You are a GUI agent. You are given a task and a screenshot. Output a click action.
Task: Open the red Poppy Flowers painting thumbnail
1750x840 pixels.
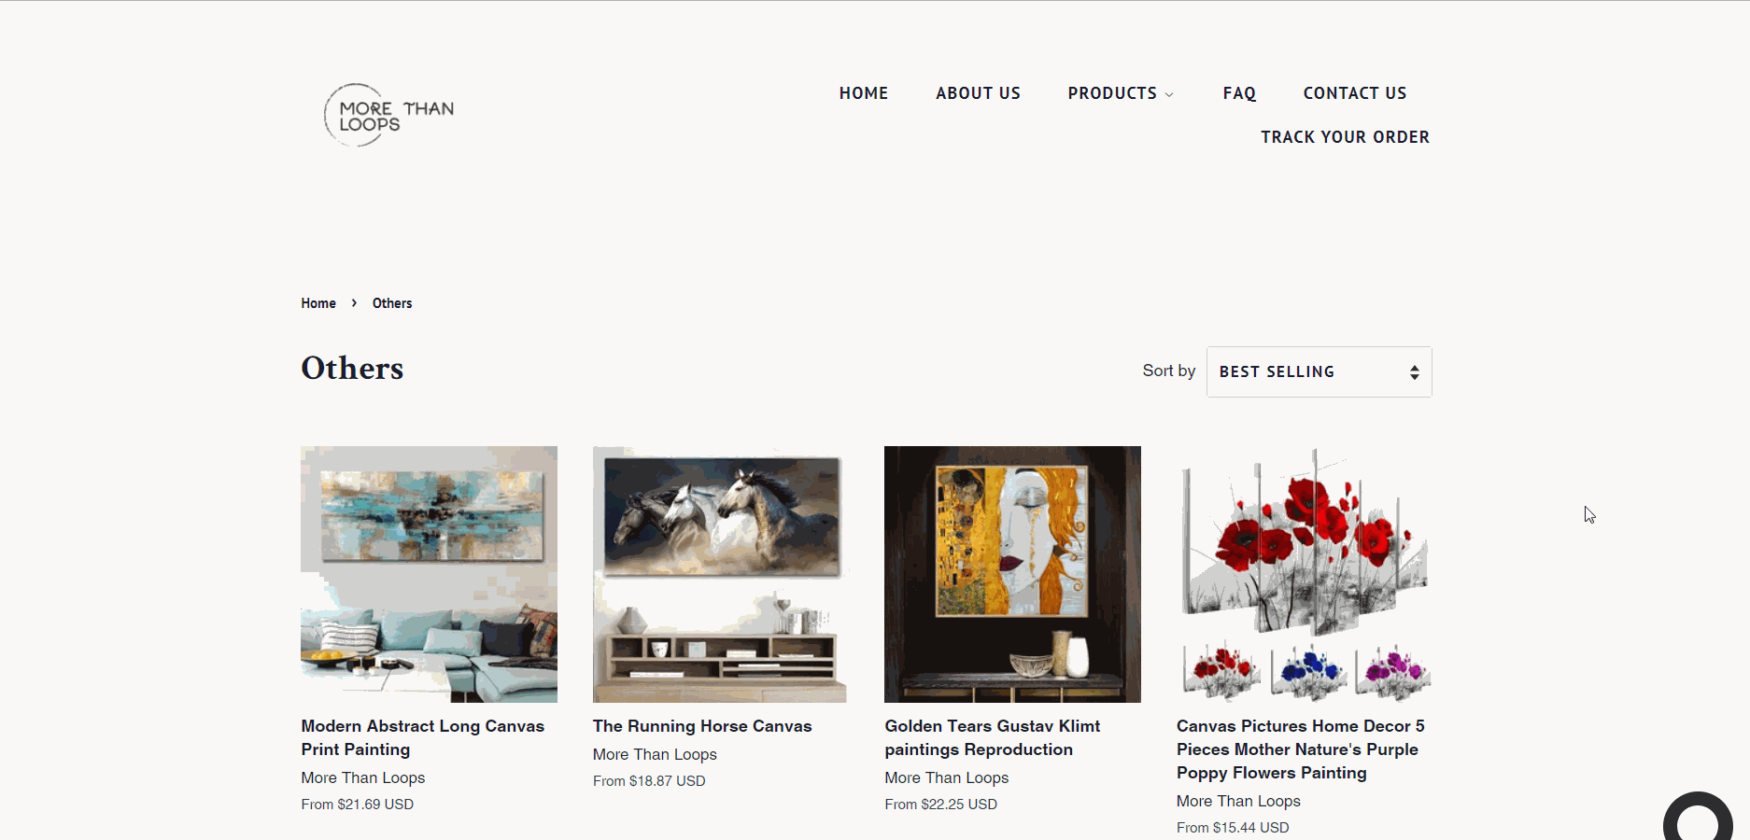(x=1304, y=574)
